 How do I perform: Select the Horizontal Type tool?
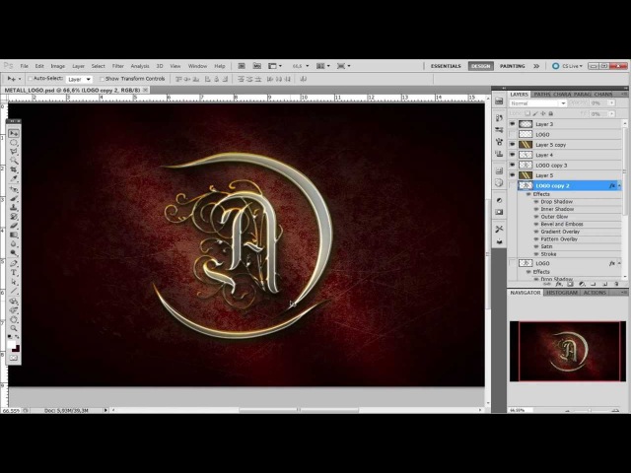pyautogui.click(x=14, y=274)
